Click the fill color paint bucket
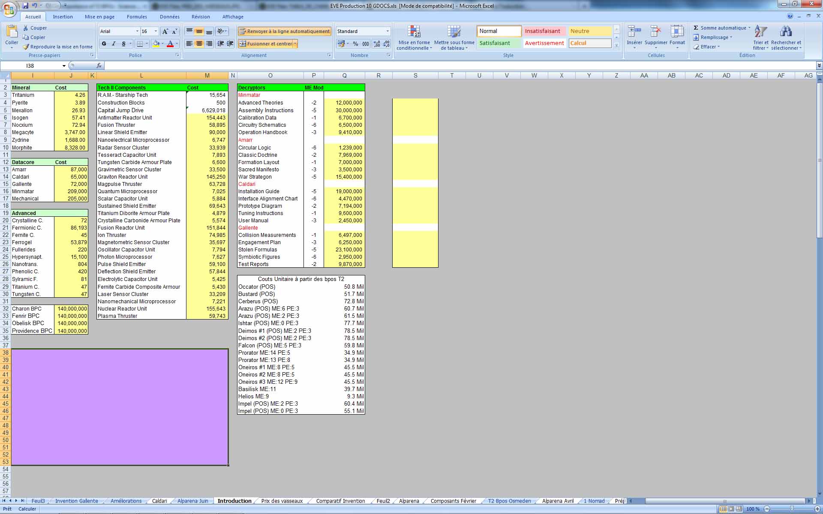 click(x=156, y=44)
